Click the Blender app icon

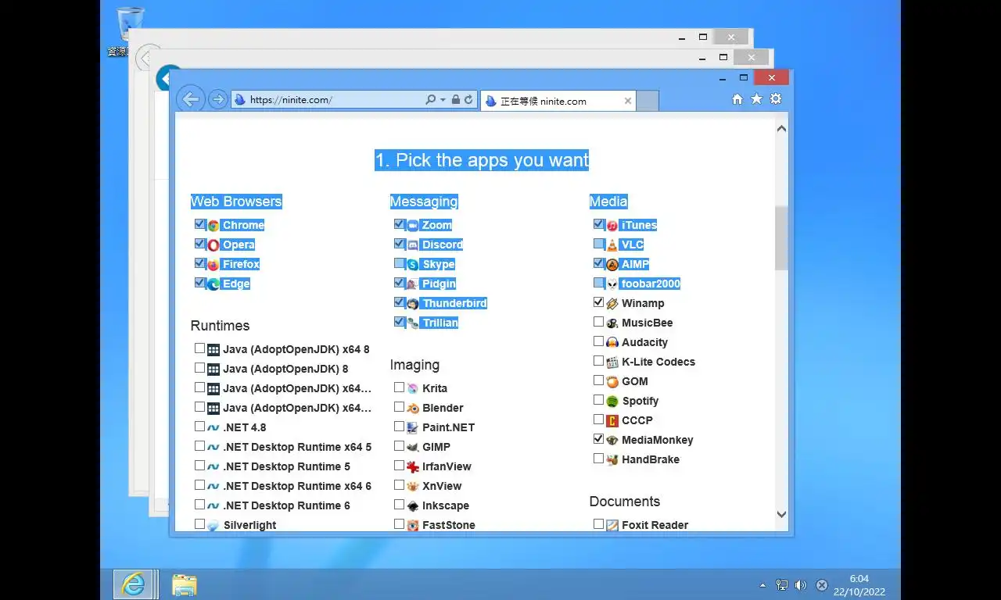(x=413, y=408)
